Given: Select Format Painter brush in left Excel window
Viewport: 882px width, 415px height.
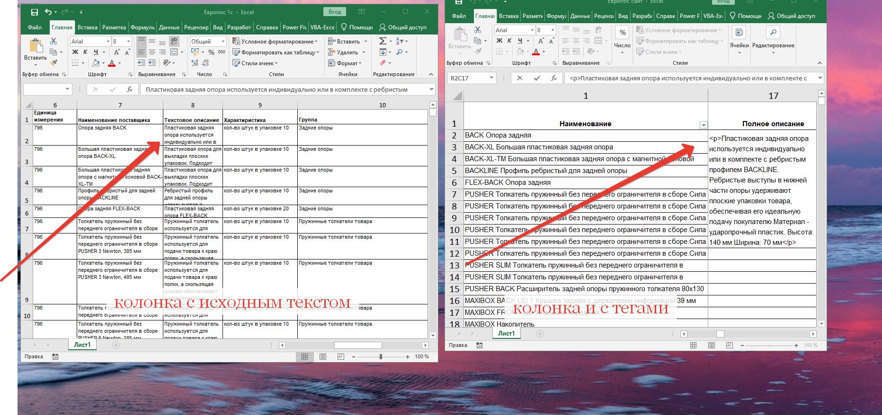Looking at the screenshot, I should pyautogui.click(x=53, y=63).
